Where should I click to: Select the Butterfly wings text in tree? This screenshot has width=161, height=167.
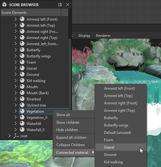(39, 56)
